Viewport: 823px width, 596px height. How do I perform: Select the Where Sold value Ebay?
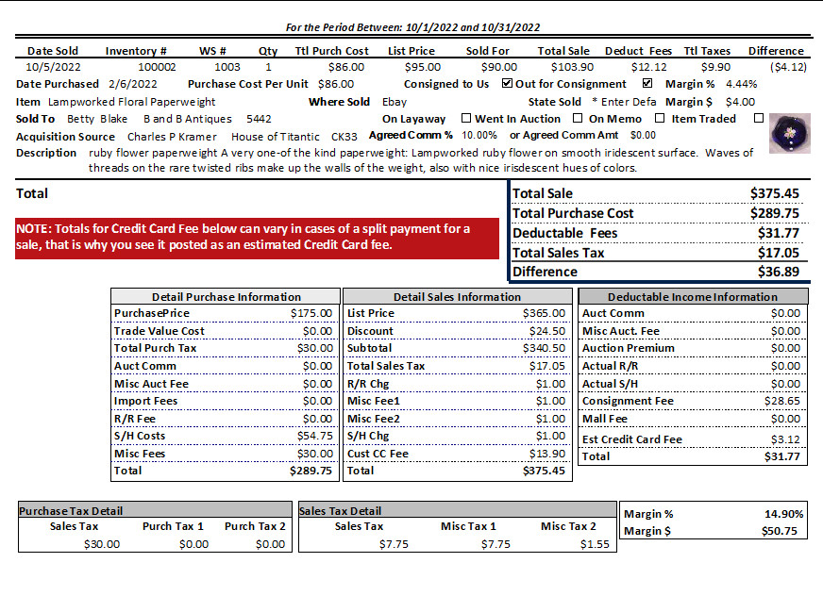tap(395, 102)
